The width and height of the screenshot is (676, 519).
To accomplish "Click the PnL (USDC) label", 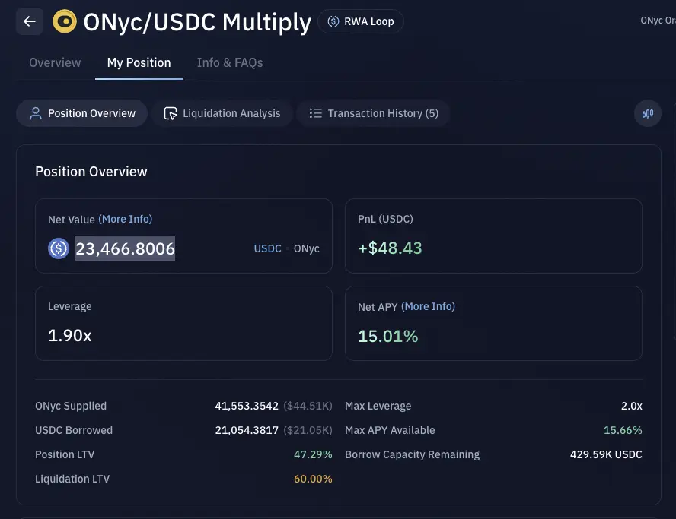I will (385, 219).
